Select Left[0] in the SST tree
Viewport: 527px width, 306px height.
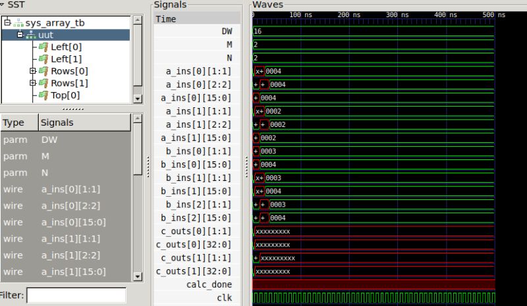pyautogui.click(x=67, y=47)
